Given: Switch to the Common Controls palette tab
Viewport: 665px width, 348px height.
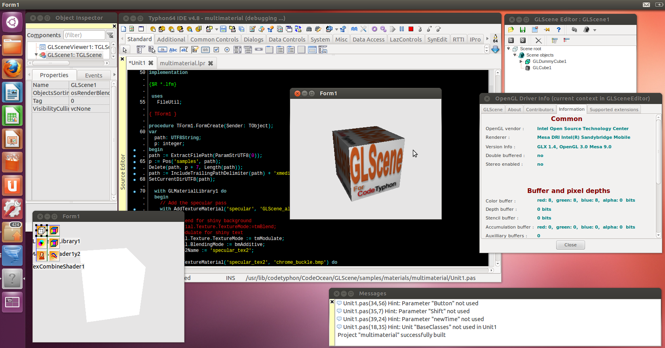Looking at the screenshot, I should pyautogui.click(x=214, y=39).
